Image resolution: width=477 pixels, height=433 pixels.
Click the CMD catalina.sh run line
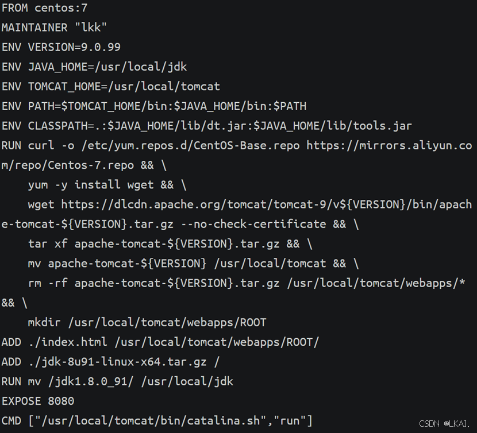[x=157, y=420]
